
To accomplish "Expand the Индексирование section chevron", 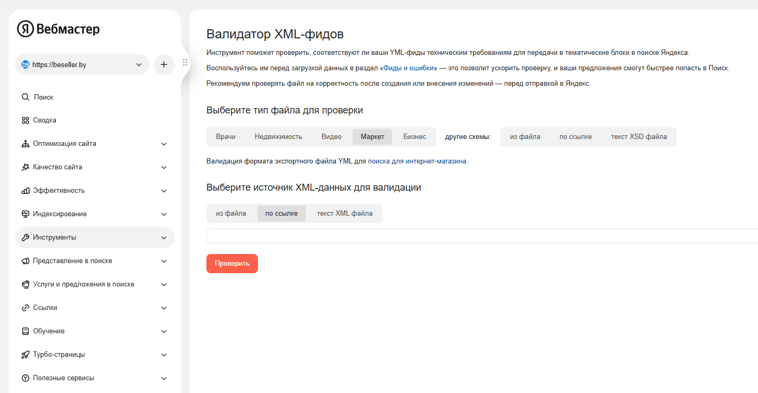I will [x=164, y=214].
